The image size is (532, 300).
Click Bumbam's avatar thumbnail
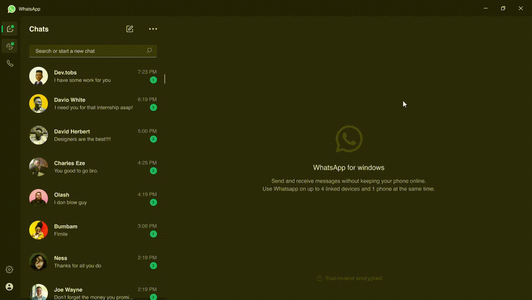coord(39,230)
